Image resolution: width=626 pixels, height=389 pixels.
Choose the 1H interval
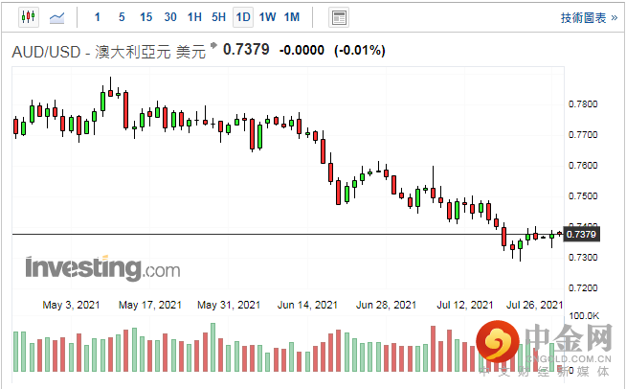coord(194,17)
